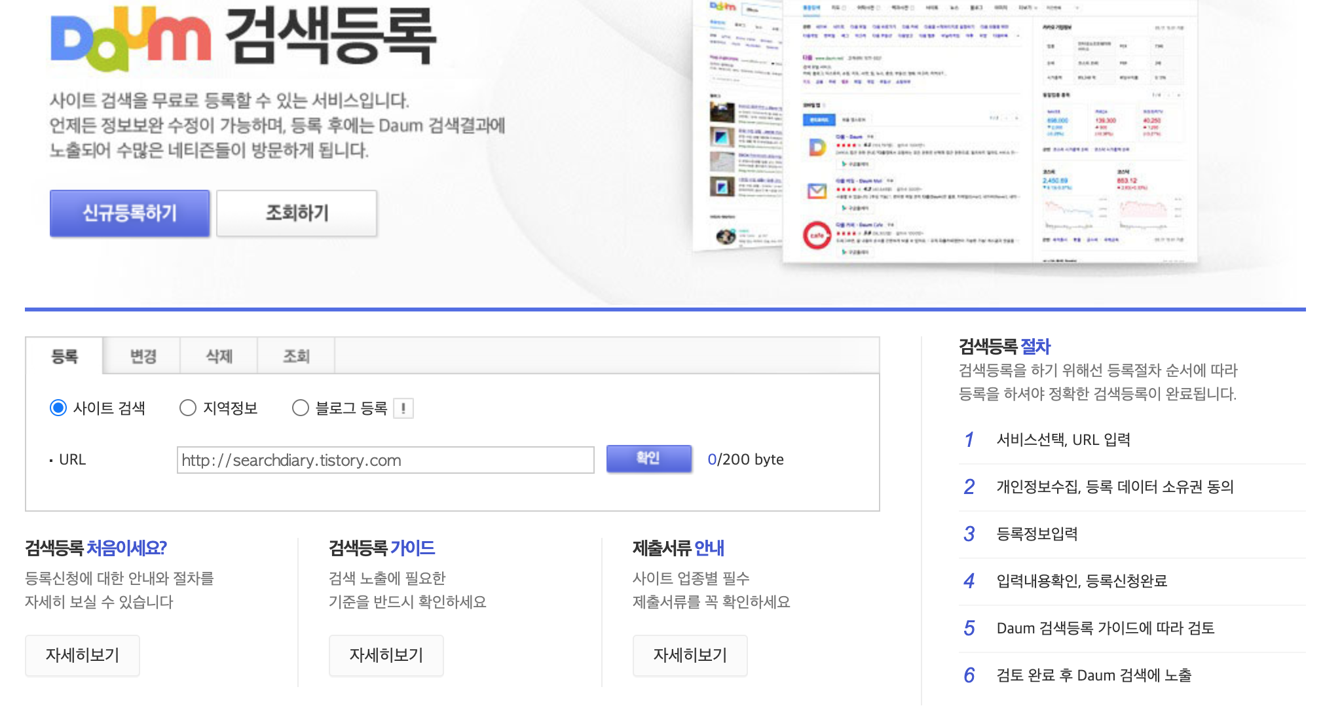Select the 블로그 등록 radio button
The image size is (1323, 725).
tap(301, 408)
